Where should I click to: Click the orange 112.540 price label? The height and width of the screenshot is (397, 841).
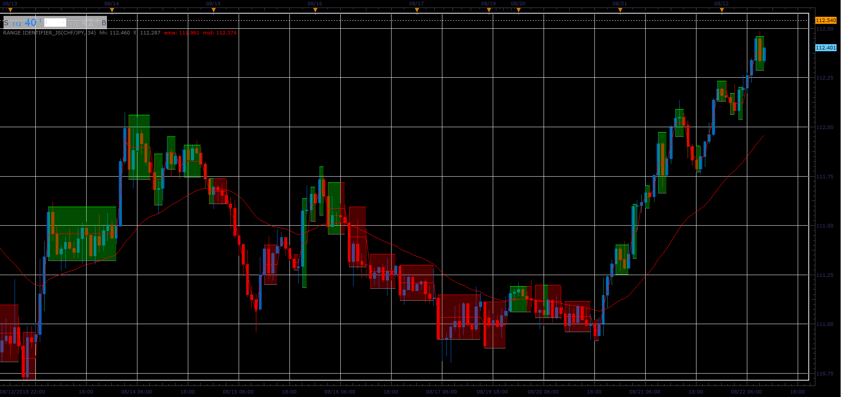826,20
